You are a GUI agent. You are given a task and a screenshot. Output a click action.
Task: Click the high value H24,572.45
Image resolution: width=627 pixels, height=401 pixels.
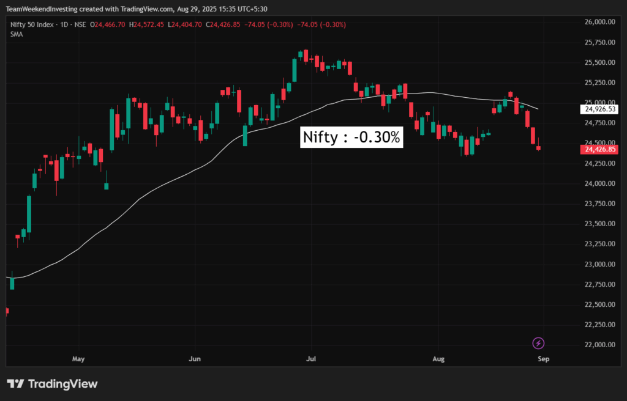coord(146,25)
